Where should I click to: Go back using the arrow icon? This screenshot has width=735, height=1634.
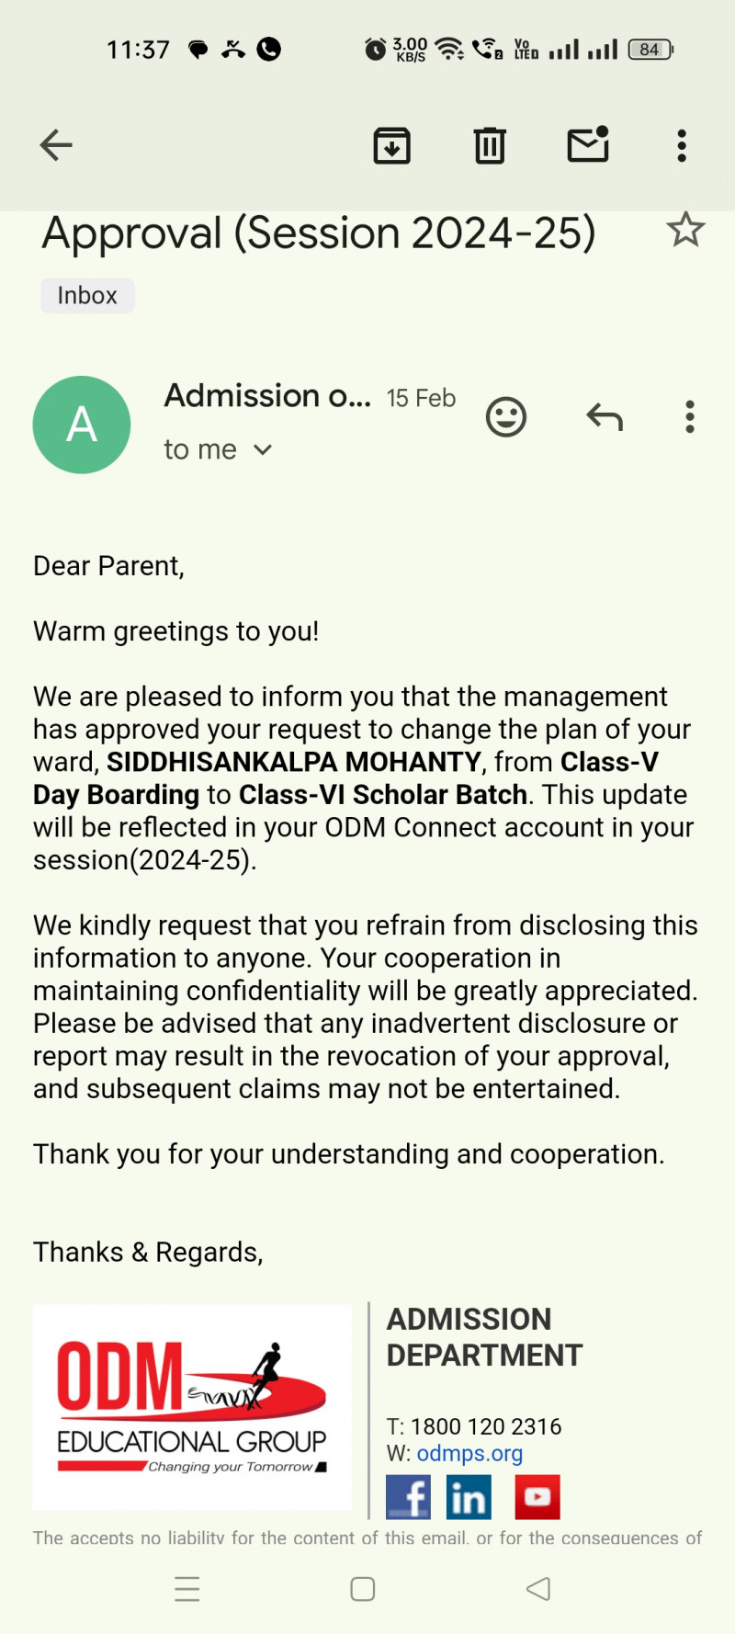[x=56, y=145]
